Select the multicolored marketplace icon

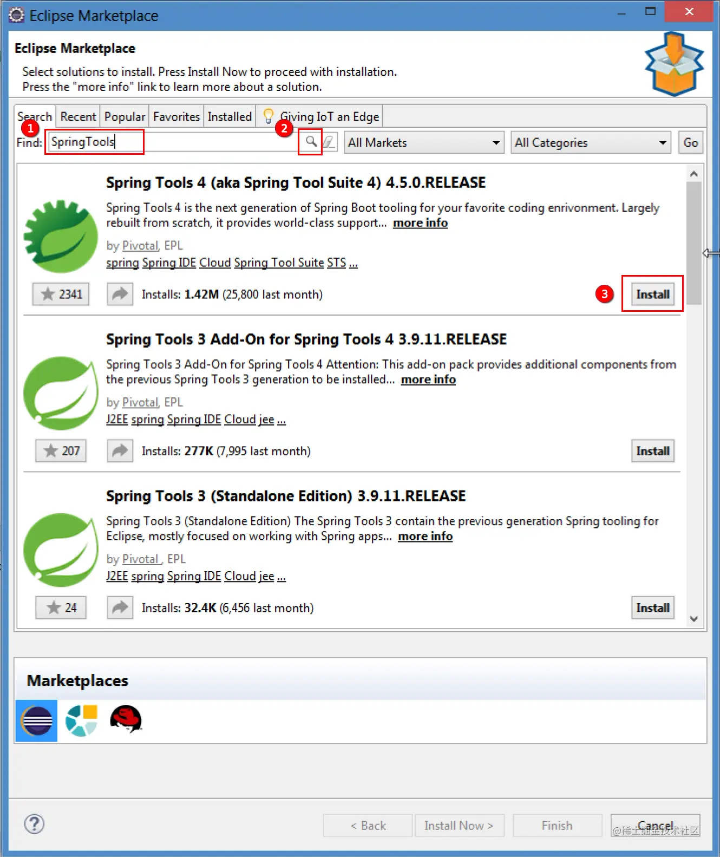[81, 721]
